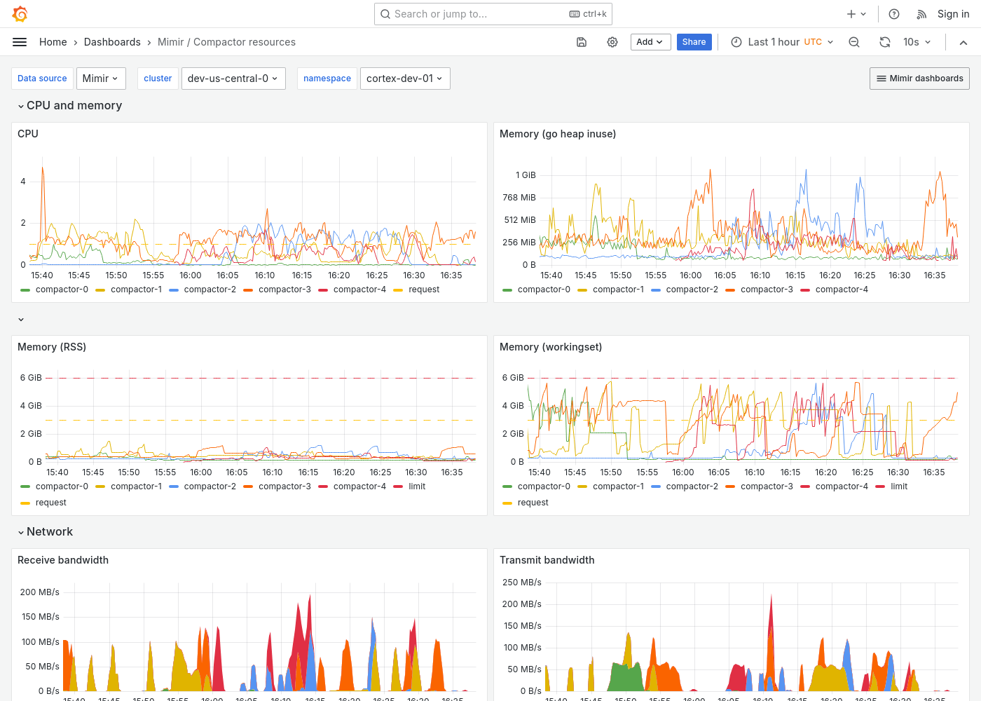Zoom out the time range with the magnifier icon
Screen dimensions: 981x701
(854, 42)
